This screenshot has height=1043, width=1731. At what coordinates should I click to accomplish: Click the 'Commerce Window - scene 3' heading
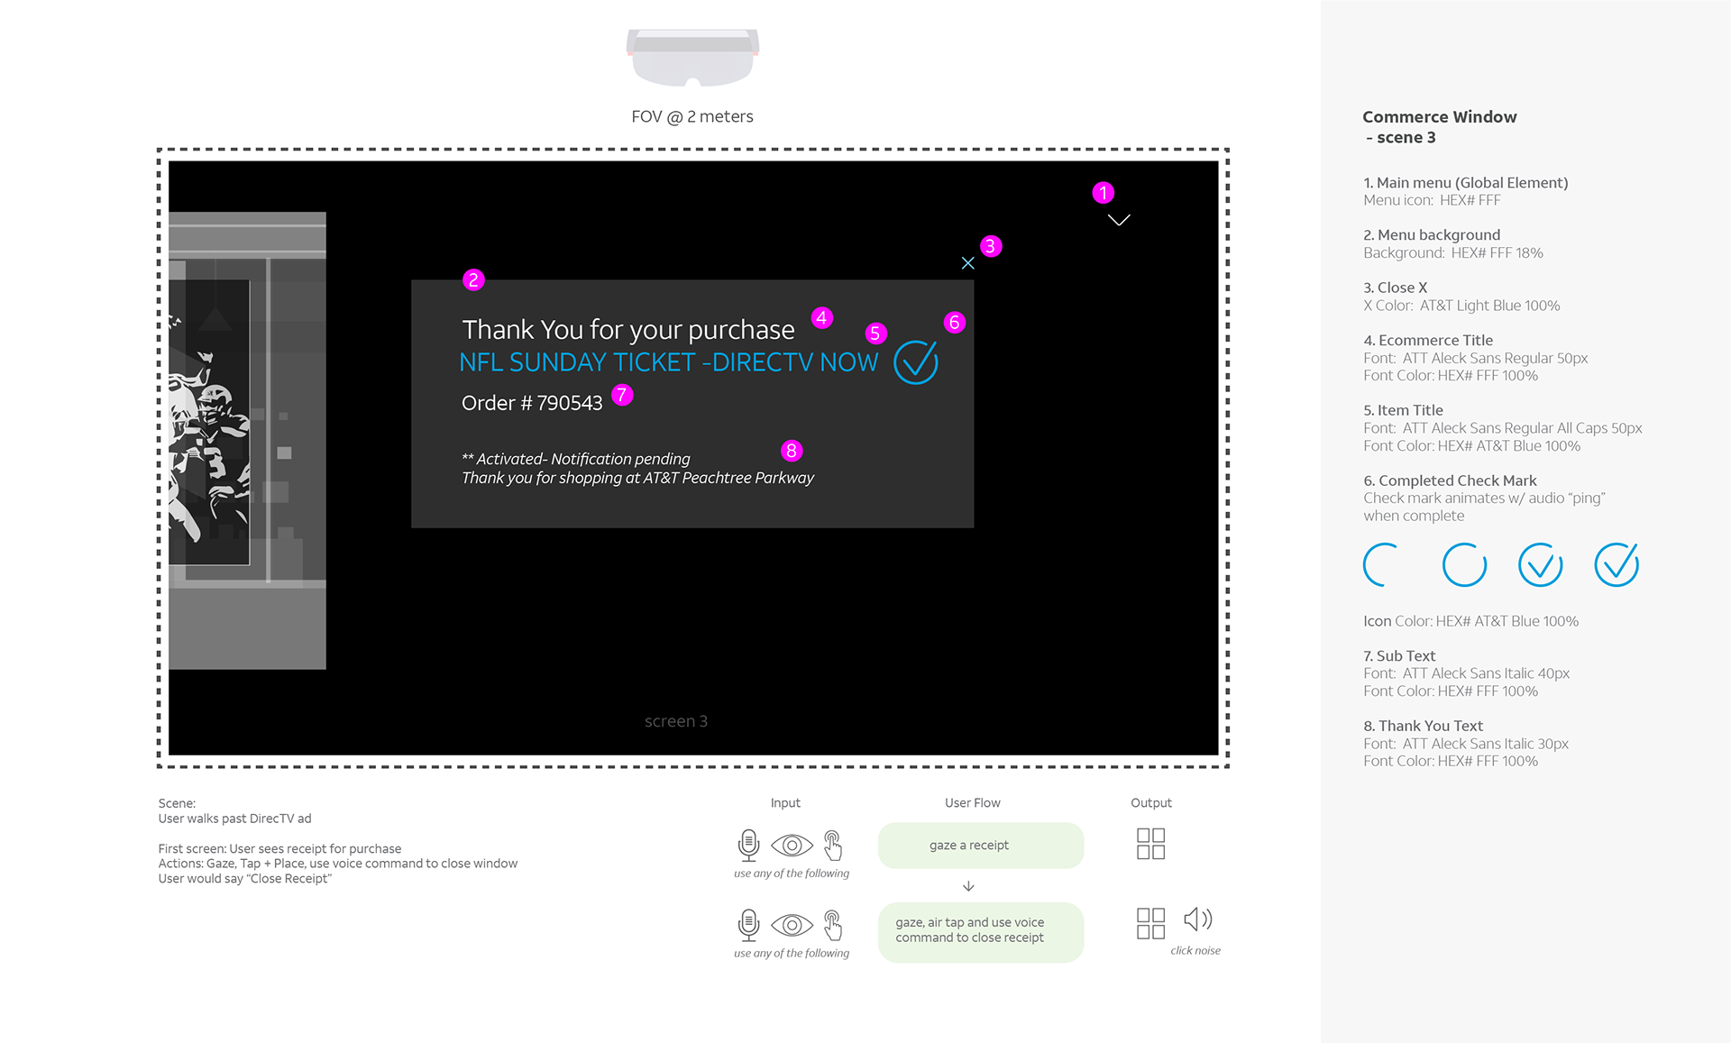tap(1440, 127)
